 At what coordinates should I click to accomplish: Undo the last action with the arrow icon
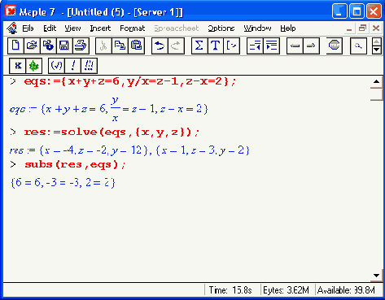160,46
